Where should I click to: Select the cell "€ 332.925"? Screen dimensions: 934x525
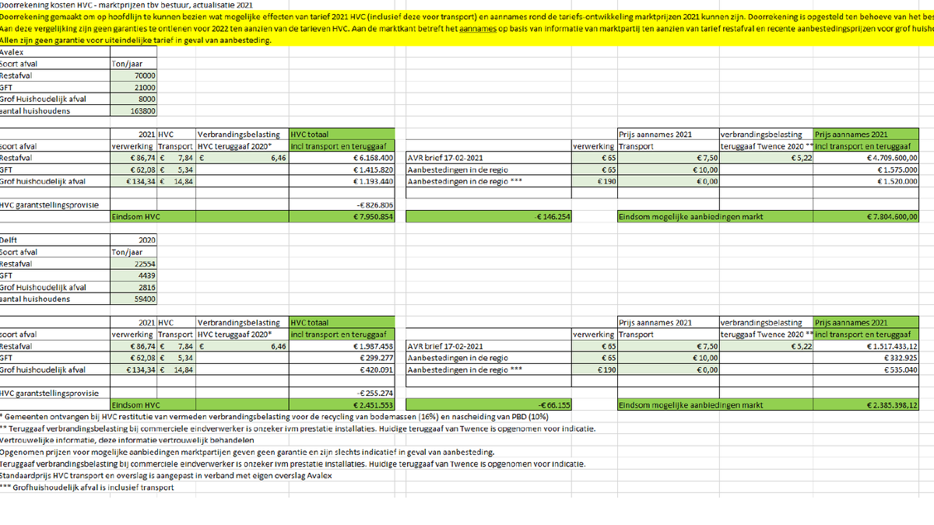[867, 358]
